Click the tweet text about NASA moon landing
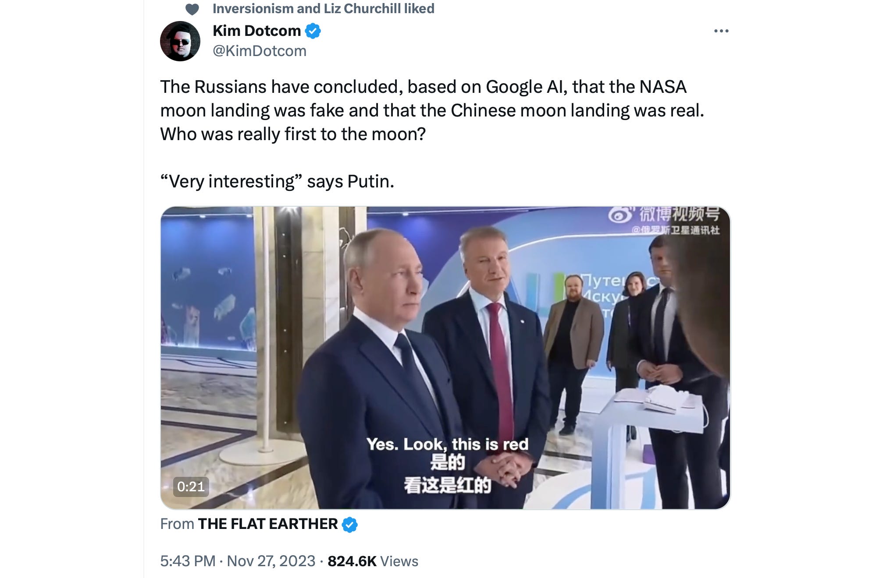This screenshot has width=883, height=578. coord(432,110)
